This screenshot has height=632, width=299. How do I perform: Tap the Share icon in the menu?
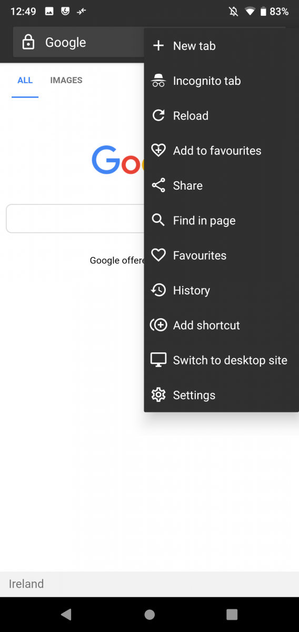(158, 185)
